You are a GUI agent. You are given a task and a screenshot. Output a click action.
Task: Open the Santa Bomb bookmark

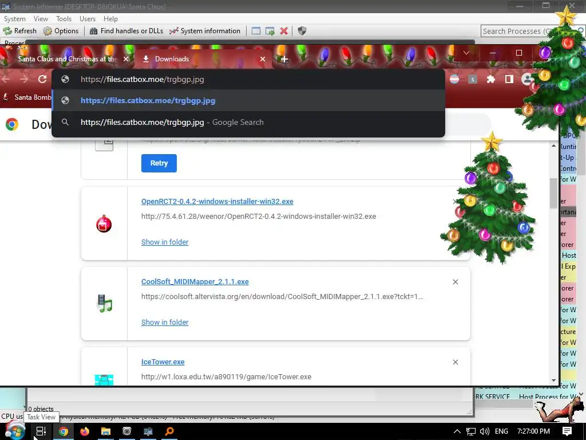pos(27,97)
